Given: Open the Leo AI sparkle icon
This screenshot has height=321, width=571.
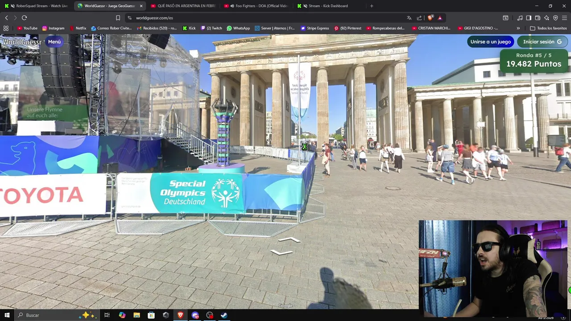Looking at the screenshot, I should 546,18.
